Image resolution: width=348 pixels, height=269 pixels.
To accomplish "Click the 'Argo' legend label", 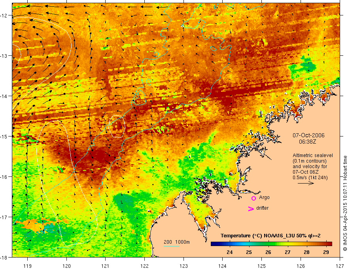I will [264, 197].
